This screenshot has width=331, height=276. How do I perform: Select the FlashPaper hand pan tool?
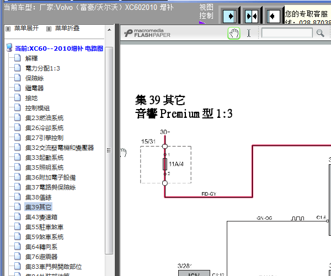(x=234, y=33)
